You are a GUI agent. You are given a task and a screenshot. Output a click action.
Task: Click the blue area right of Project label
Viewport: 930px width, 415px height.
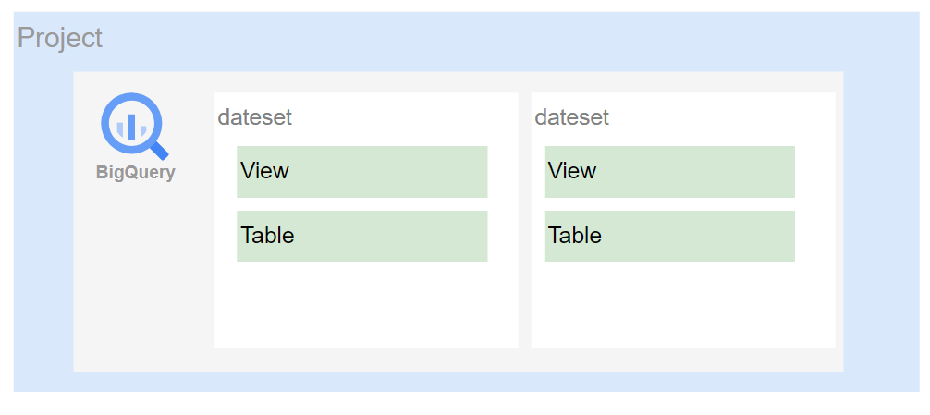click(462, 39)
